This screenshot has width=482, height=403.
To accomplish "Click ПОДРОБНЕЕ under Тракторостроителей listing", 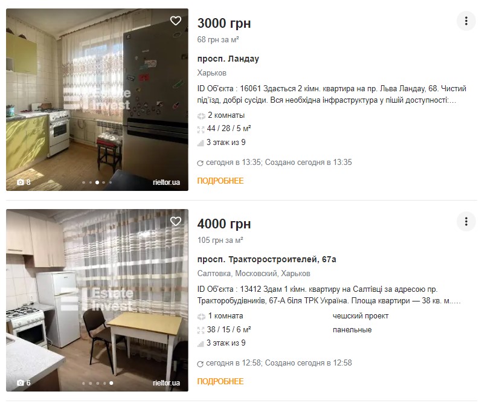I will (220, 381).
